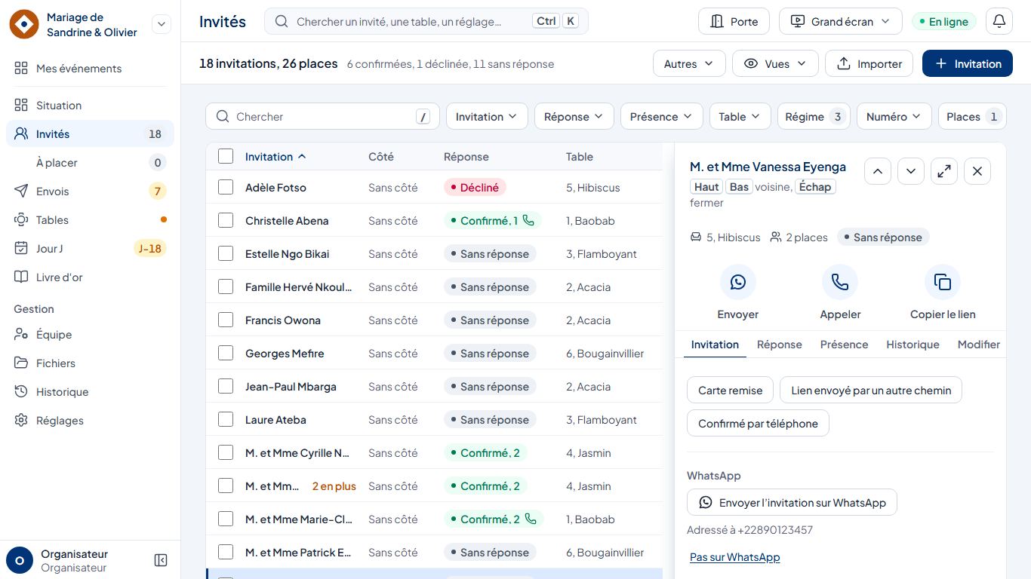
Task: Open the Autres dropdown
Action: [x=689, y=64]
